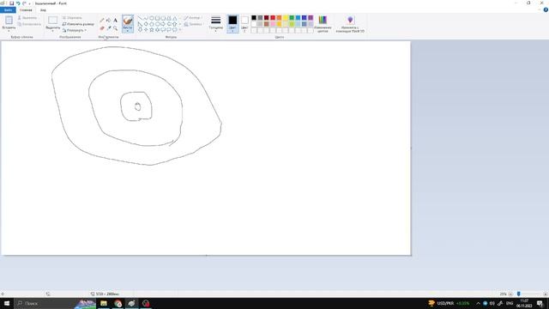The image size is (549, 309).
Task: Click the Cut button
Action: coord(27,18)
